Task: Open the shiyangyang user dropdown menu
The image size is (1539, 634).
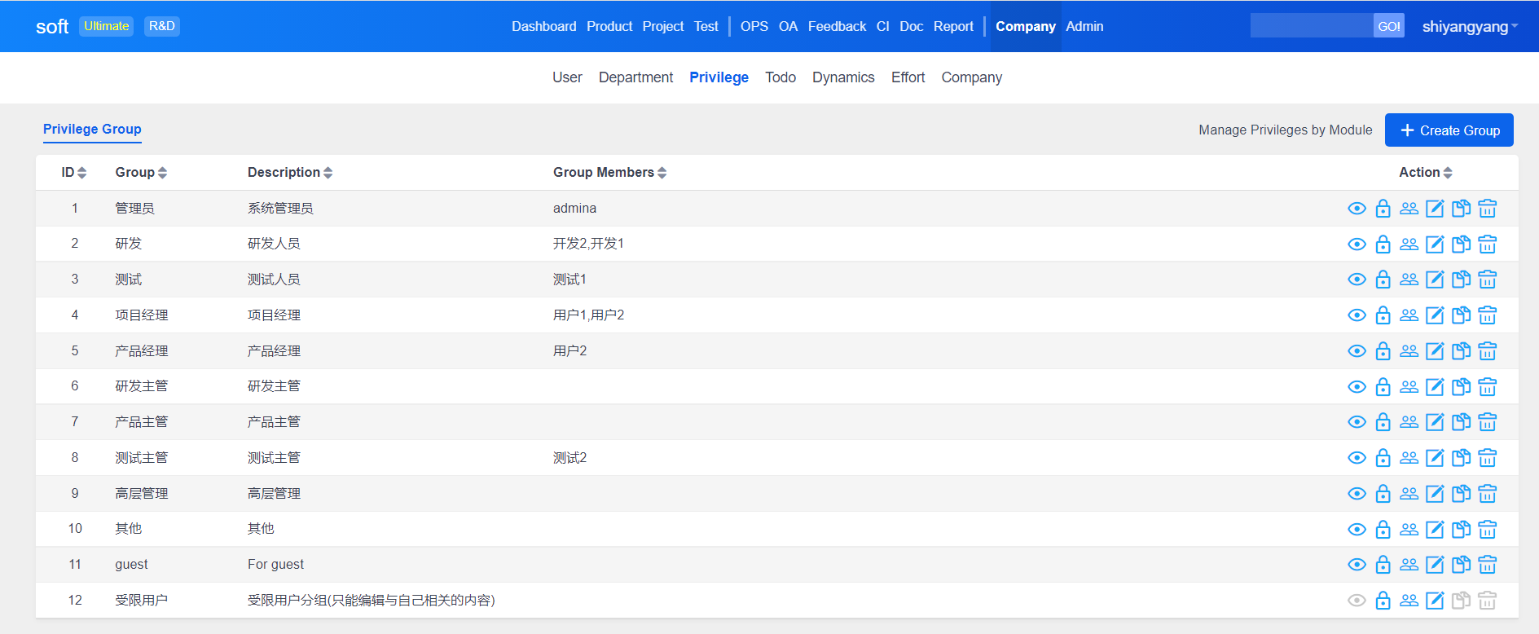Action: click(1469, 27)
